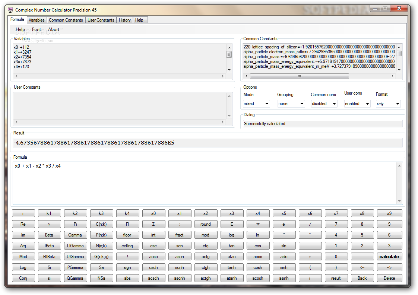Select the alpha_particle_mass constant row
The height and width of the screenshot is (295, 418).
click(x=319, y=57)
